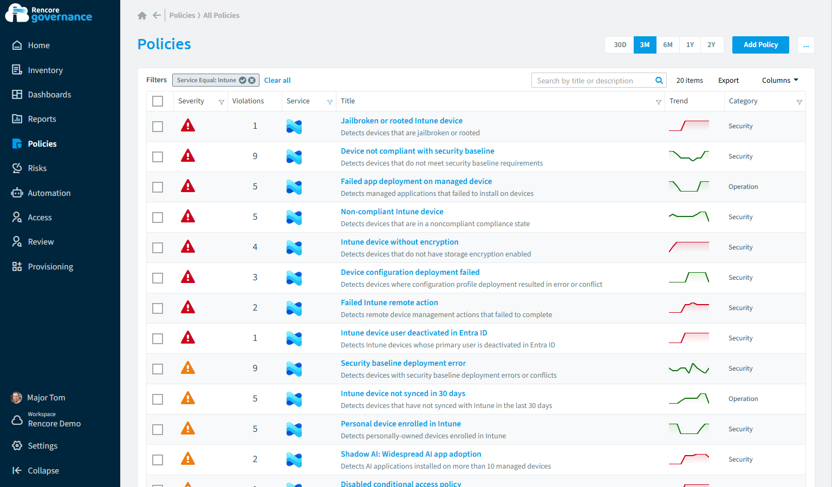
Task: Check Jailbroken or rooted Intune device row
Action: click(158, 127)
